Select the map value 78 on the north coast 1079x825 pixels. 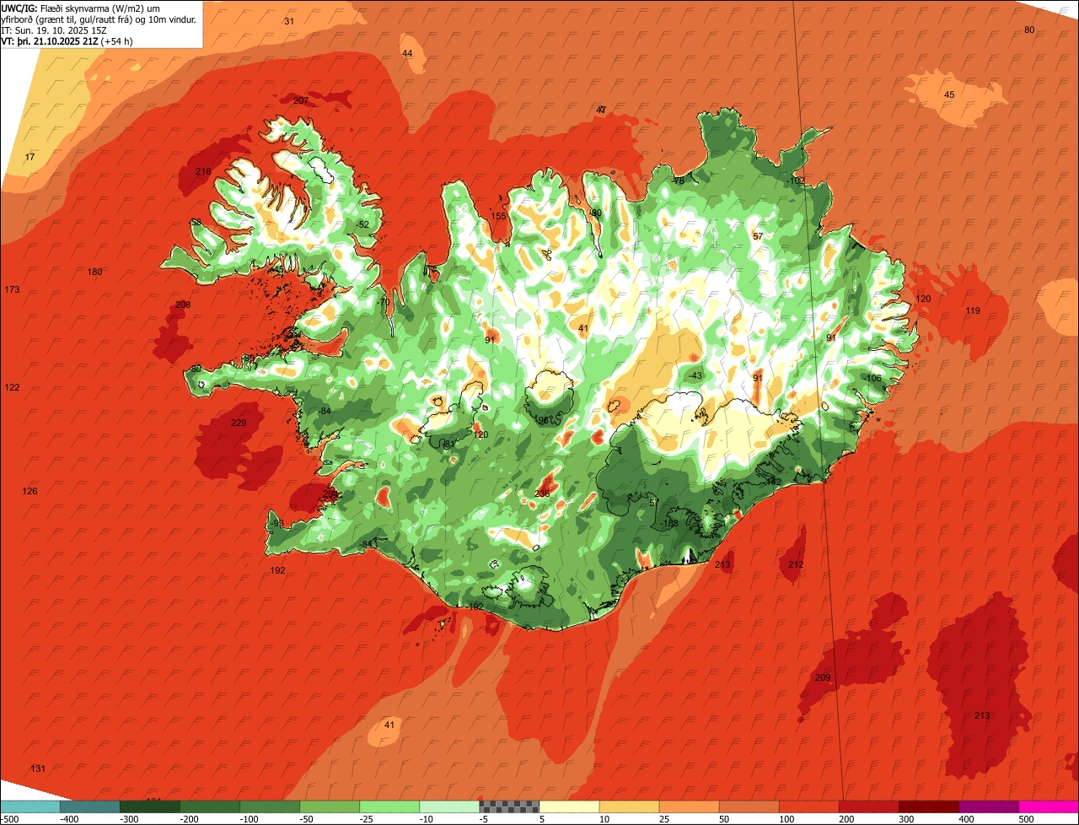click(679, 181)
